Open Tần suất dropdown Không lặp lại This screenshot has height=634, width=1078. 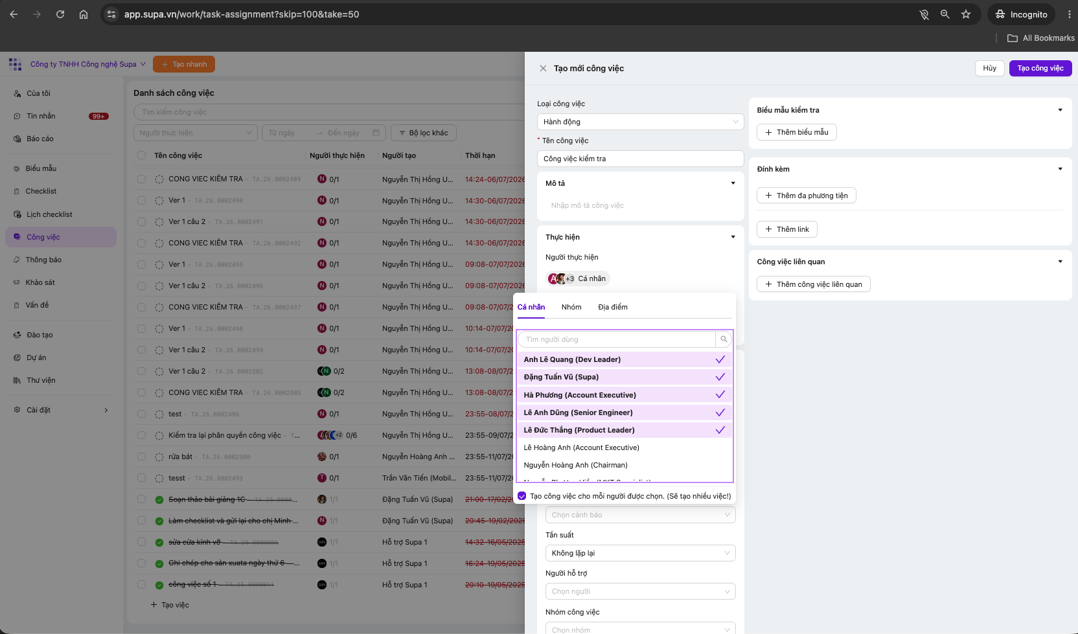coord(640,553)
